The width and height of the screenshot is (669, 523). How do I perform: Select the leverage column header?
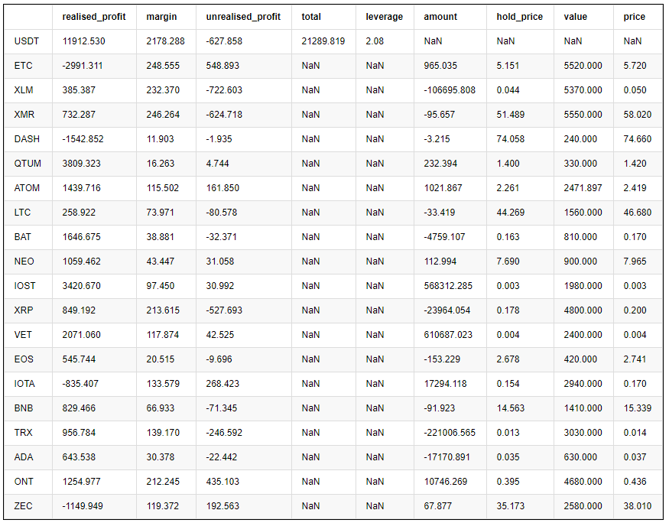pos(384,17)
